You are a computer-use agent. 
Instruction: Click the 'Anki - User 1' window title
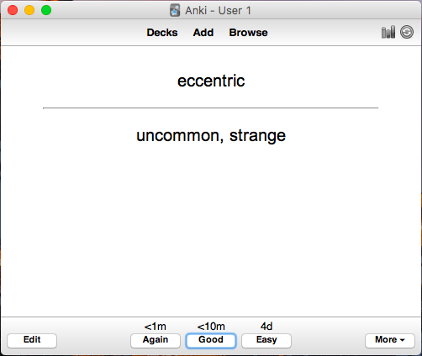[218, 11]
